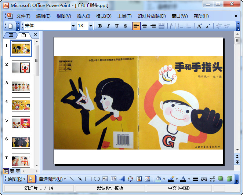This screenshot has width=243, height=195.
Task: Open font size dropdown showing 18
Action: (x=91, y=26)
